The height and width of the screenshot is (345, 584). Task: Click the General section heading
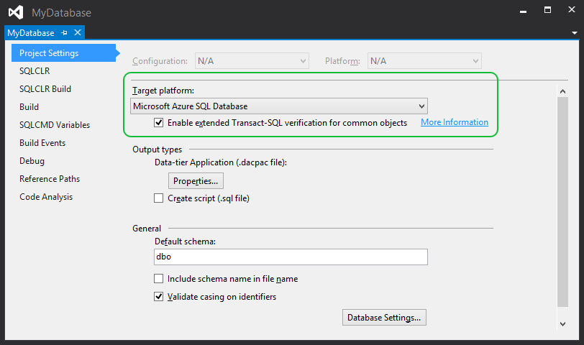pyautogui.click(x=147, y=228)
